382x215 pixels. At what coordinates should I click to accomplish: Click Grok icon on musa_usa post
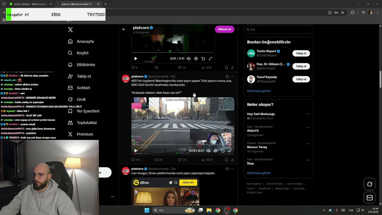click(x=227, y=76)
